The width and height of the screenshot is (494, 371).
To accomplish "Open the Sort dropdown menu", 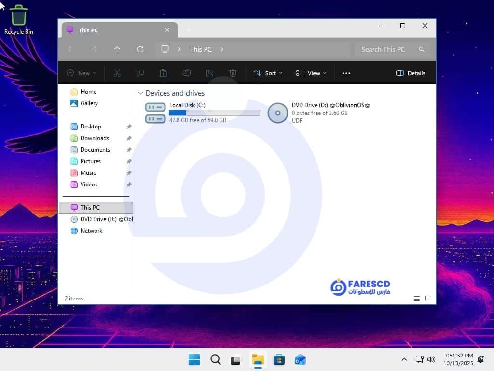I will [268, 73].
